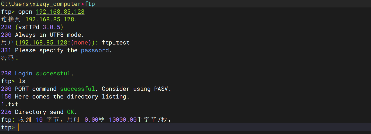Screen dimensions: 371x134
Task: Click the blue password word
Action: click(x=95, y=50)
